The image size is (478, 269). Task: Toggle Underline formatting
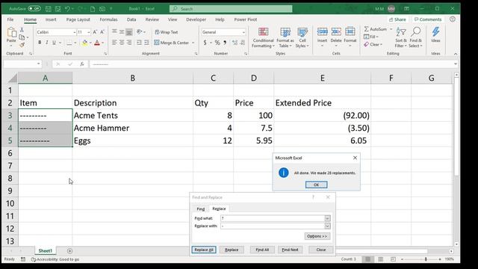54,43
